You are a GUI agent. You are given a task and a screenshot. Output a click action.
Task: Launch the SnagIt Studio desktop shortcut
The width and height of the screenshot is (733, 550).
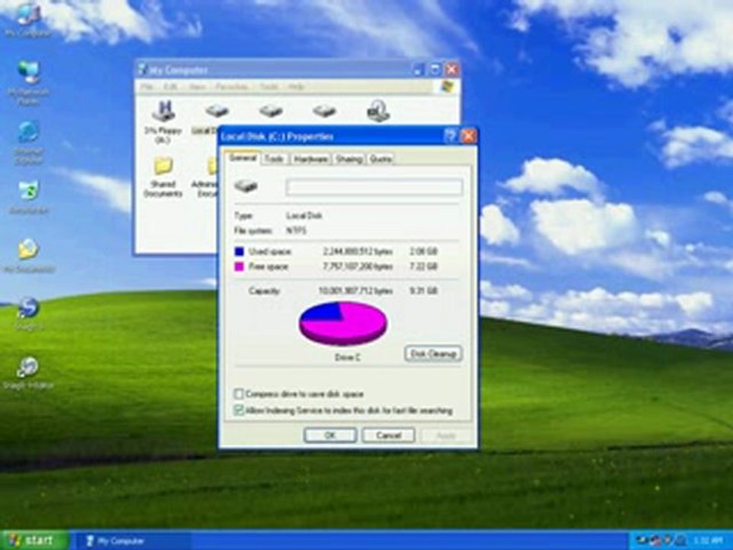coord(28,372)
